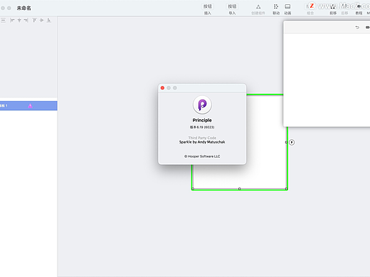Click the record icon in preview window
The width and height of the screenshot is (370, 277).
click(368, 27)
